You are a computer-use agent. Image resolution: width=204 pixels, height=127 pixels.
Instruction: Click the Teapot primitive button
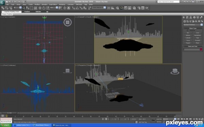(188, 43)
